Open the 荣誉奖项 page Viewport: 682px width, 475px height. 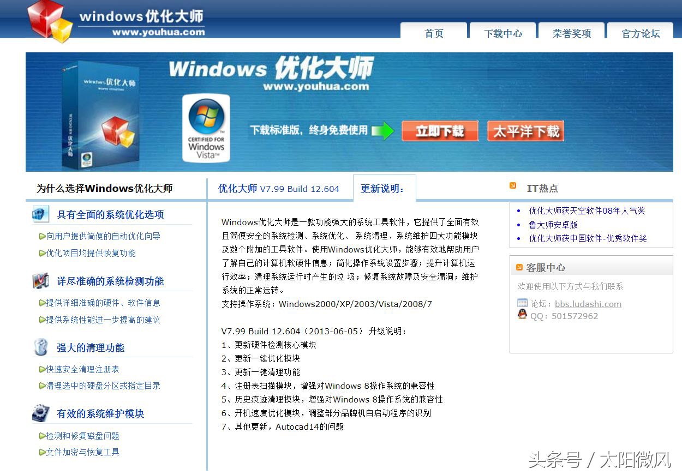571,33
